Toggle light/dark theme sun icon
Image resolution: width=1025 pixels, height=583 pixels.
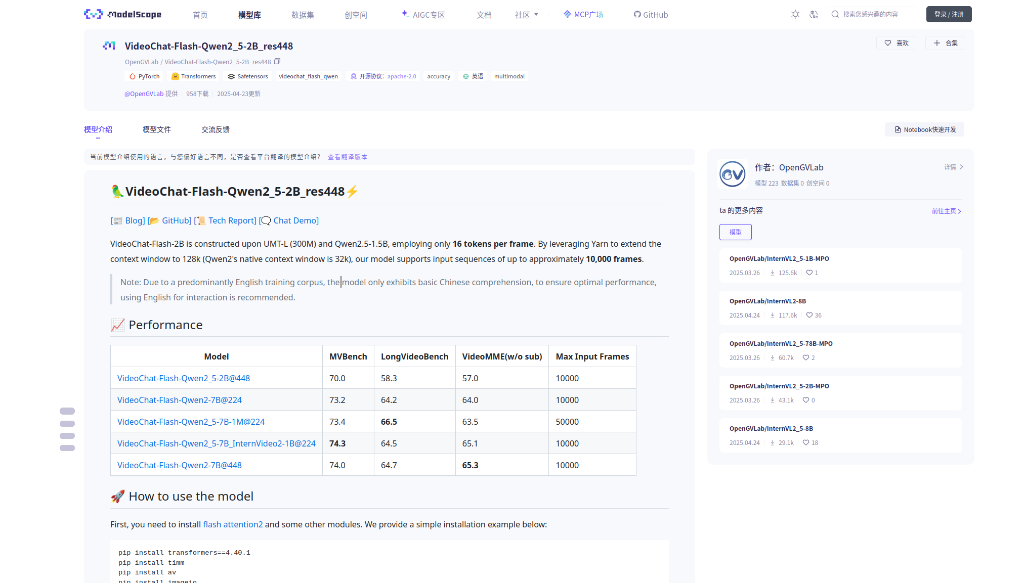pyautogui.click(x=795, y=15)
